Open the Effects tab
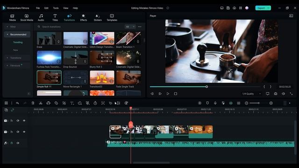This screenshot has width=299, height=168. (x=83, y=18)
